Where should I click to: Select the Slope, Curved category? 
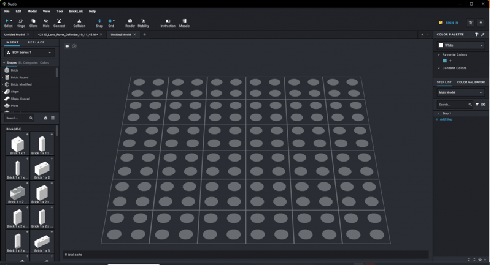20,99
